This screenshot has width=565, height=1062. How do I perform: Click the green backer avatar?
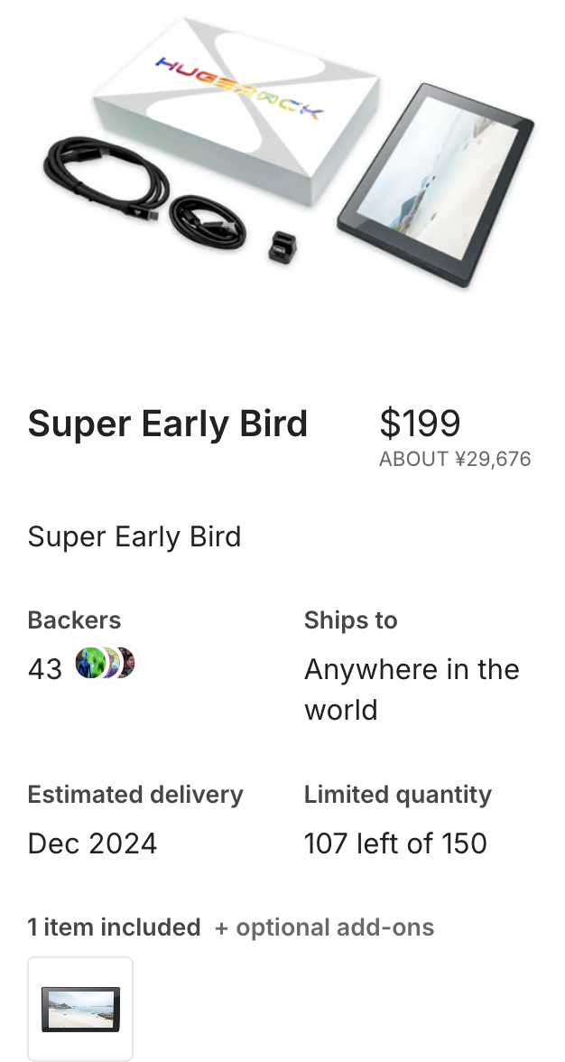(88, 663)
